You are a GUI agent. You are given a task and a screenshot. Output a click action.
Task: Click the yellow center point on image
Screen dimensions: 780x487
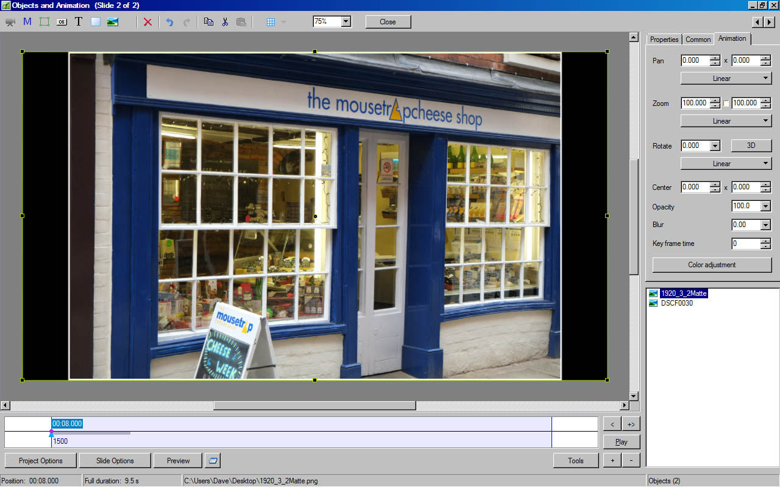point(315,216)
